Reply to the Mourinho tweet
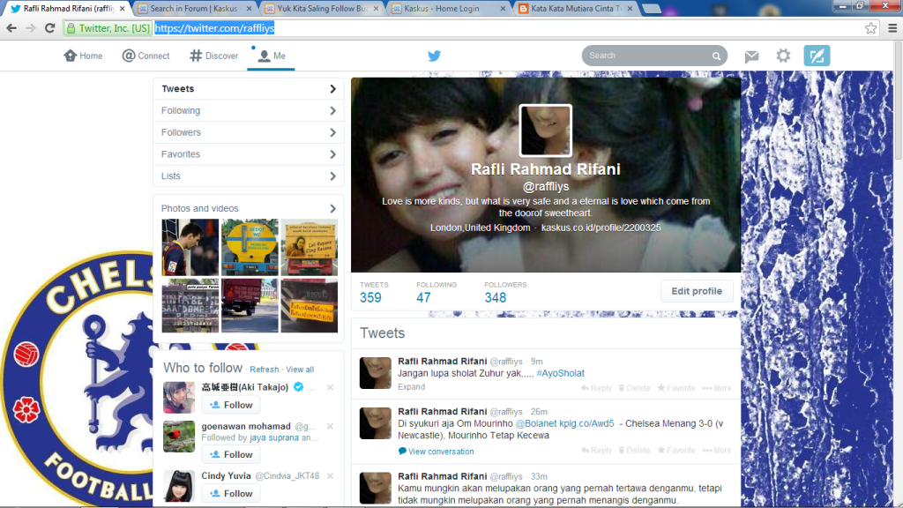This screenshot has width=903, height=508. click(596, 451)
